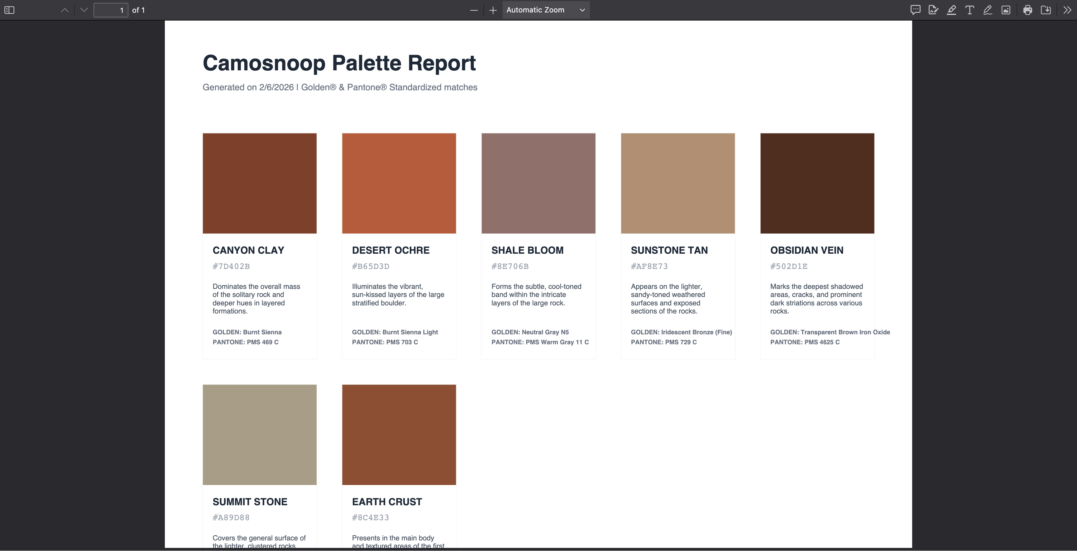Viewport: 1077px width, 551px height.
Task: Expand the tools overflow menu
Action: (x=1067, y=10)
